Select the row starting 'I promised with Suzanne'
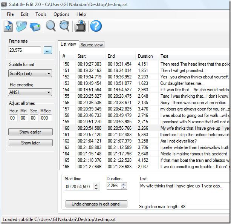Screen dimensions: 231x224 [145, 122]
